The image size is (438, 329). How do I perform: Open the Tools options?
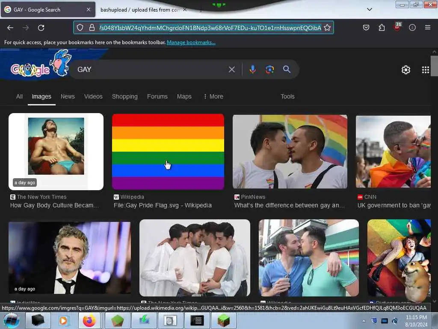click(x=287, y=96)
